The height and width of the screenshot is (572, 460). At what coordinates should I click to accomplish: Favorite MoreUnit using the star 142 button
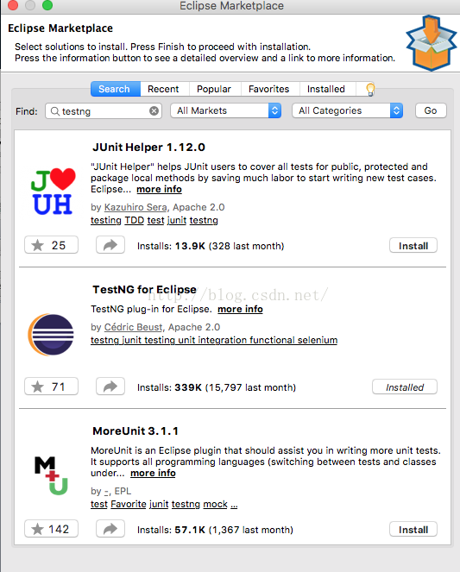coord(51,529)
